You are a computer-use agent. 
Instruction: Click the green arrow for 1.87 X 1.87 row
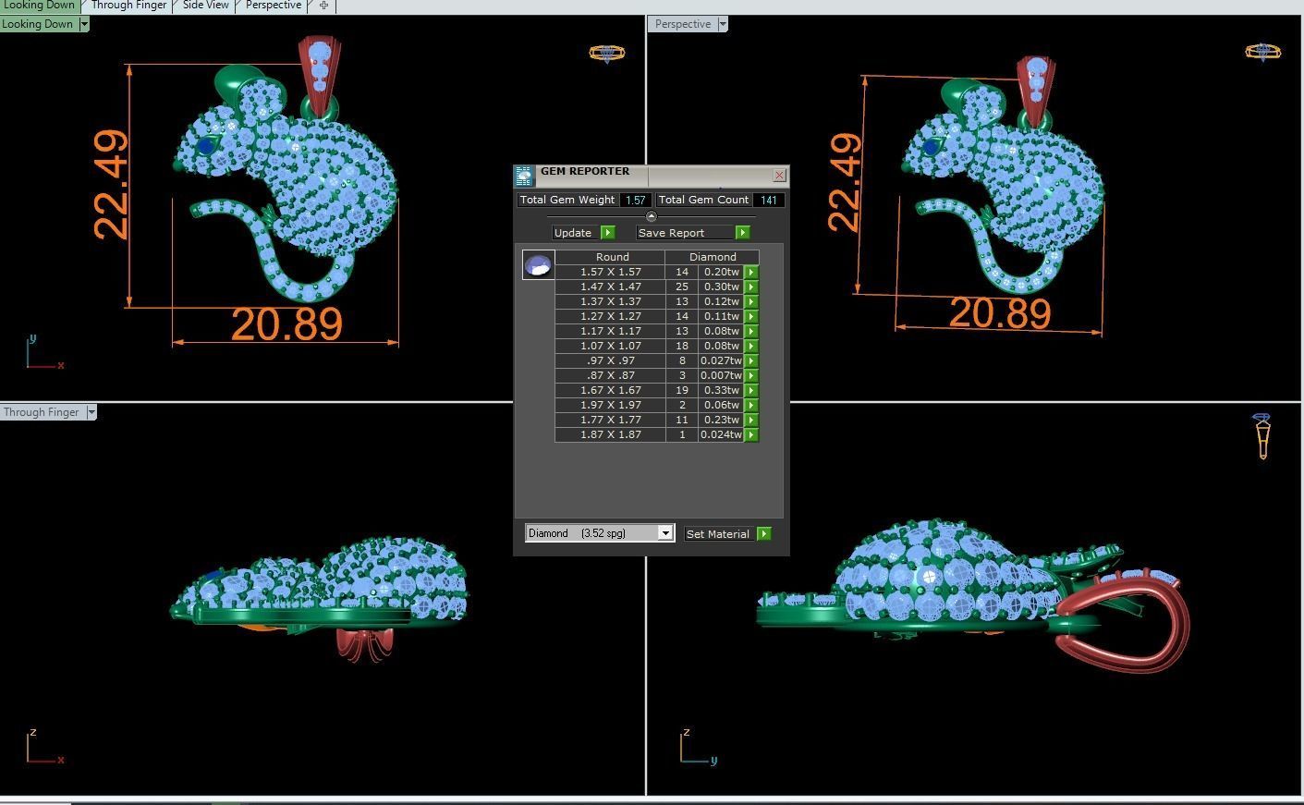(x=751, y=434)
